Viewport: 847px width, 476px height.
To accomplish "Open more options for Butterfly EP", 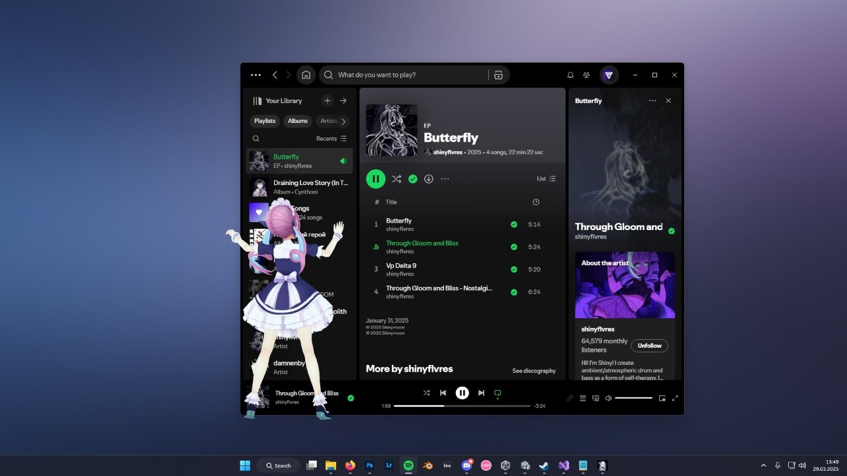I will click(x=445, y=178).
